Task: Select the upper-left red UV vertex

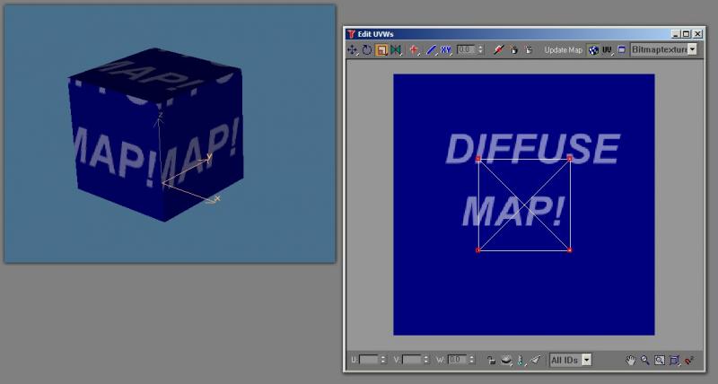Action: pos(478,159)
